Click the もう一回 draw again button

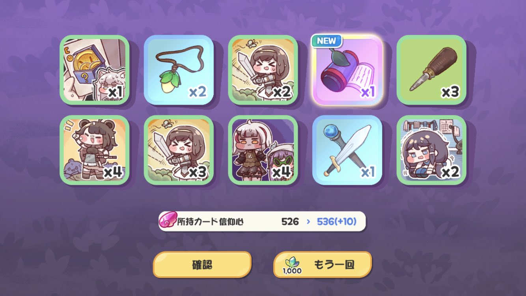323,264
